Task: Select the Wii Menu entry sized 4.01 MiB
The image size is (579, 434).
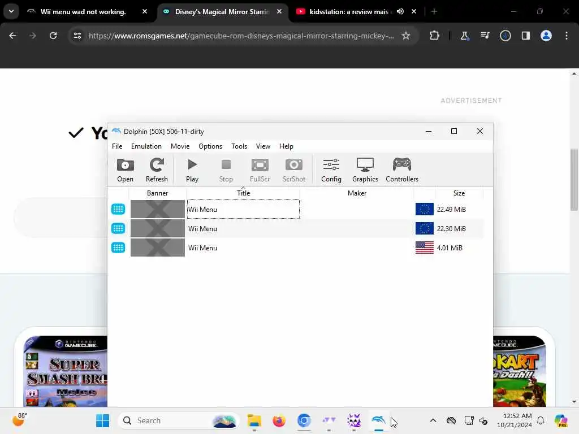Action: point(295,248)
